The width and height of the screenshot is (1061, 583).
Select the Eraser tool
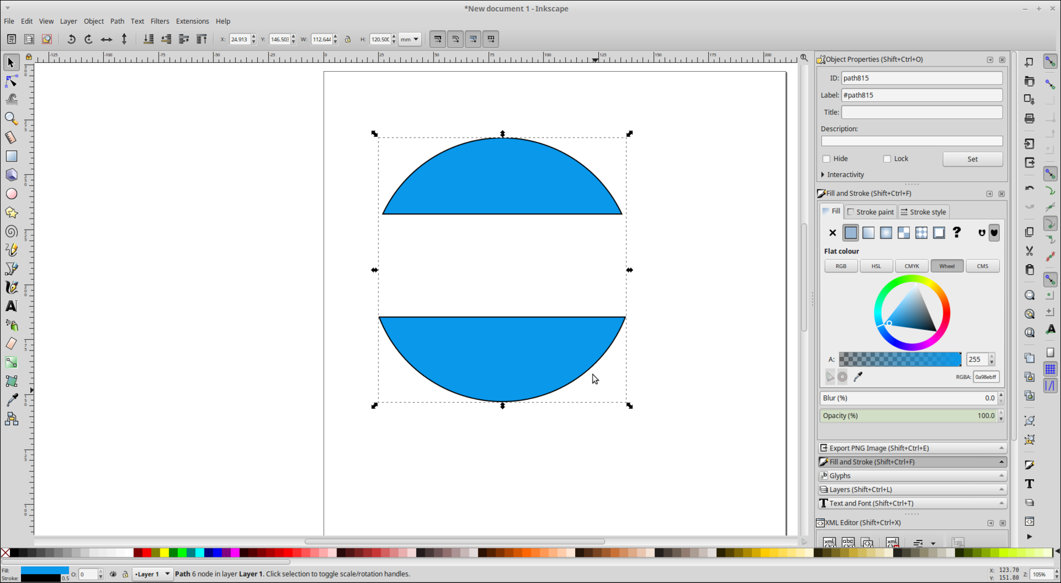pos(11,343)
